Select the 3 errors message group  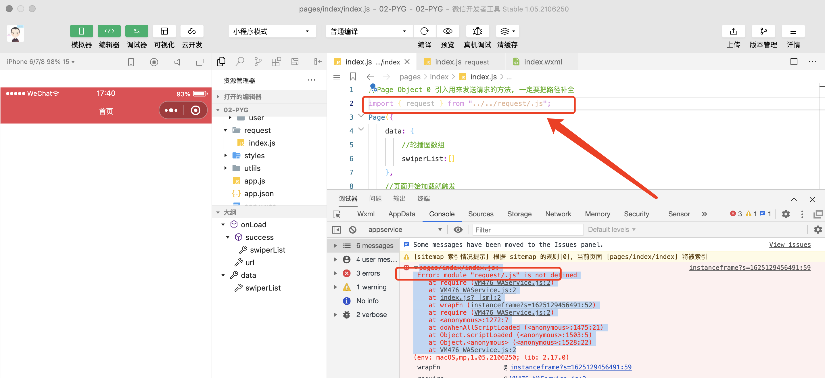[x=368, y=273]
